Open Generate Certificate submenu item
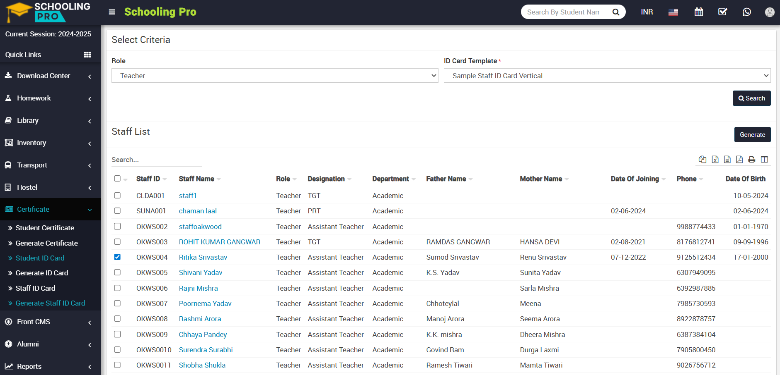Screen dimensions: 780x375 coord(46,243)
